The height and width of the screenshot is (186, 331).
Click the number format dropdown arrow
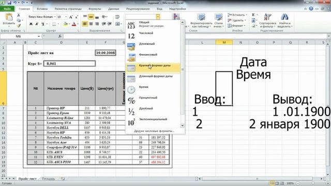pyautogui.click(x=158, y=17)
